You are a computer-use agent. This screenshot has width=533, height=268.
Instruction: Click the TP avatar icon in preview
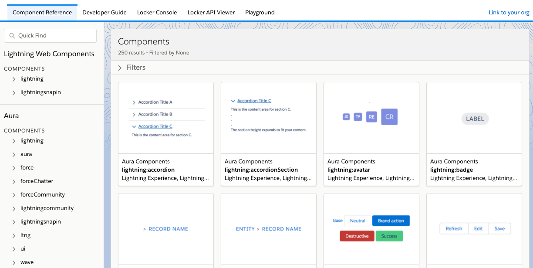click(358, 117)
